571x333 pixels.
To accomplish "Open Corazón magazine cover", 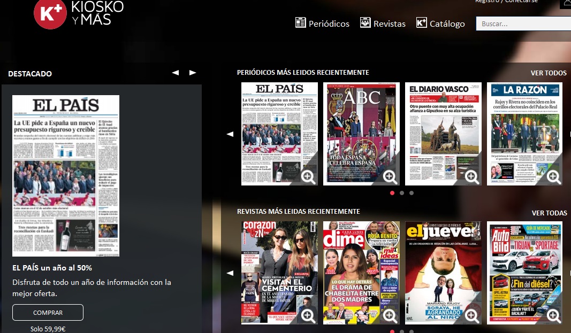I will 279,273.
